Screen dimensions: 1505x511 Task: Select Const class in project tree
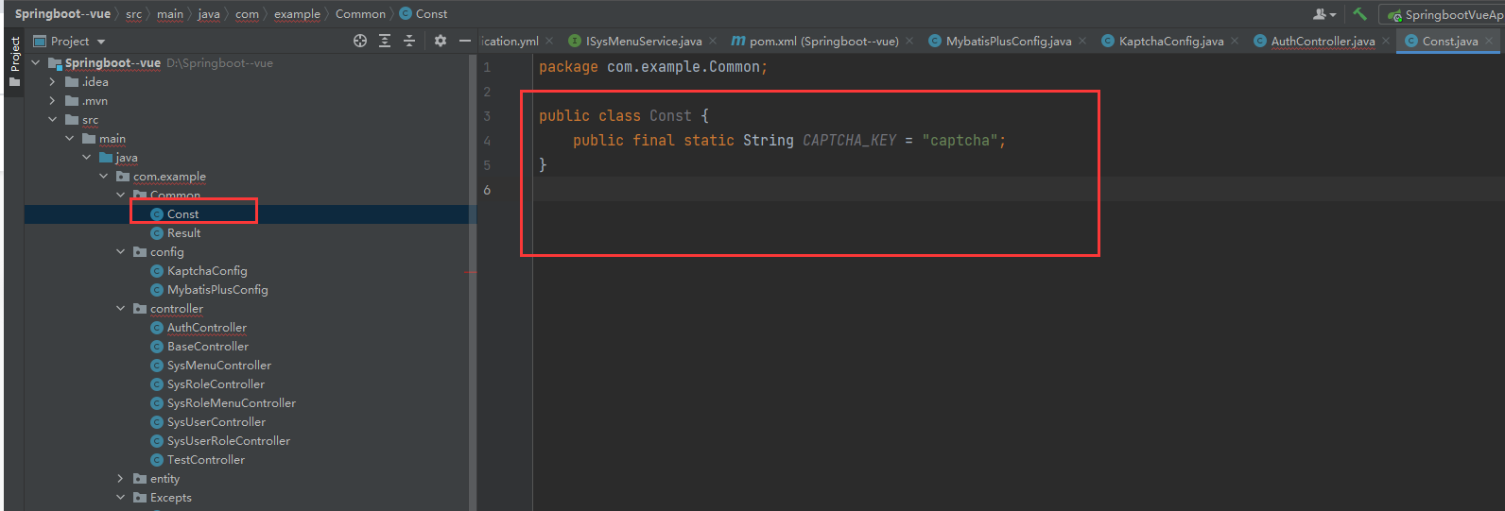(x=182, y=214)
